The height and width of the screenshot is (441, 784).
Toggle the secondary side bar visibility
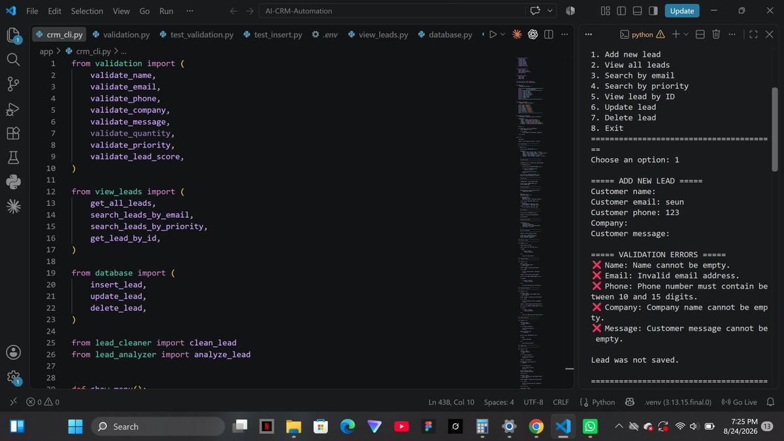653,11
